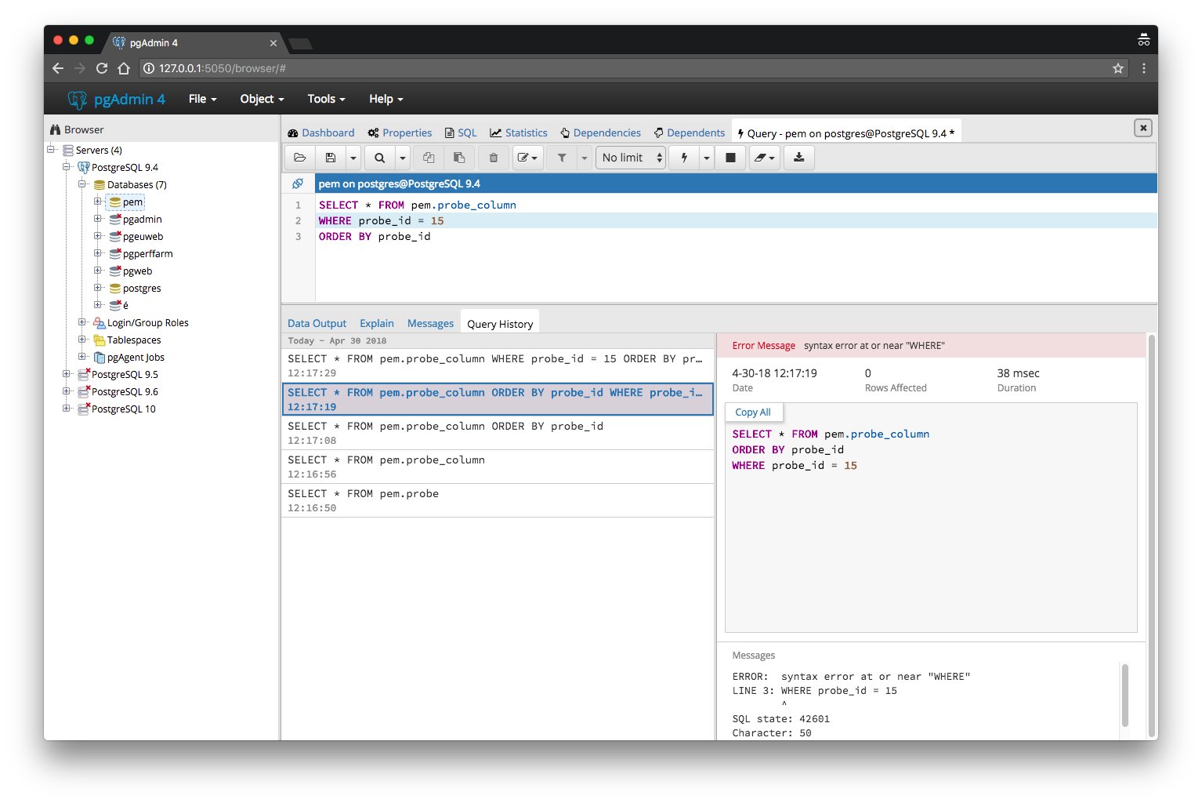Click the browser home icon
Image resolution: width=1202 pixels, height=803 pixels.
pos(124,68)
